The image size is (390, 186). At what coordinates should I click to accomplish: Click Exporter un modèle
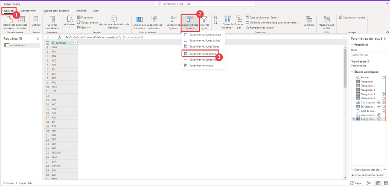(x=352, y=17)
